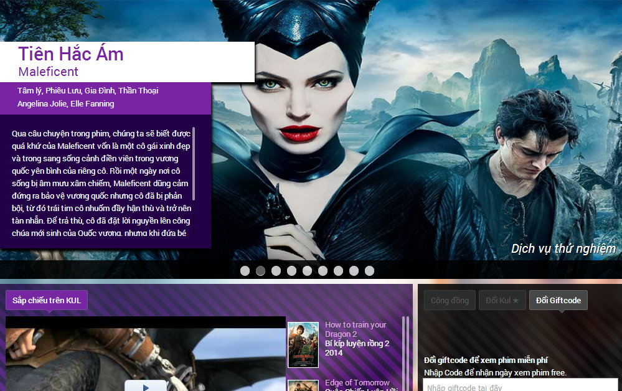Viewport: 622px width, 391px height.
Task: Click Nhập Code để nhận ngày xem phim free text
Action: [x=495, y=373]
